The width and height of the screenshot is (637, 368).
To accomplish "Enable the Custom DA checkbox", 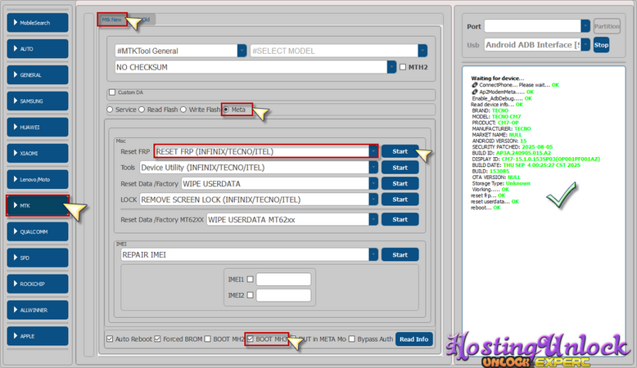I will click(x=112, y=92).
